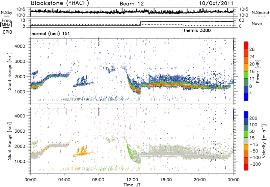
Task: Click the '-200' velocity colorbar value
Action: [x=254, y=164]
